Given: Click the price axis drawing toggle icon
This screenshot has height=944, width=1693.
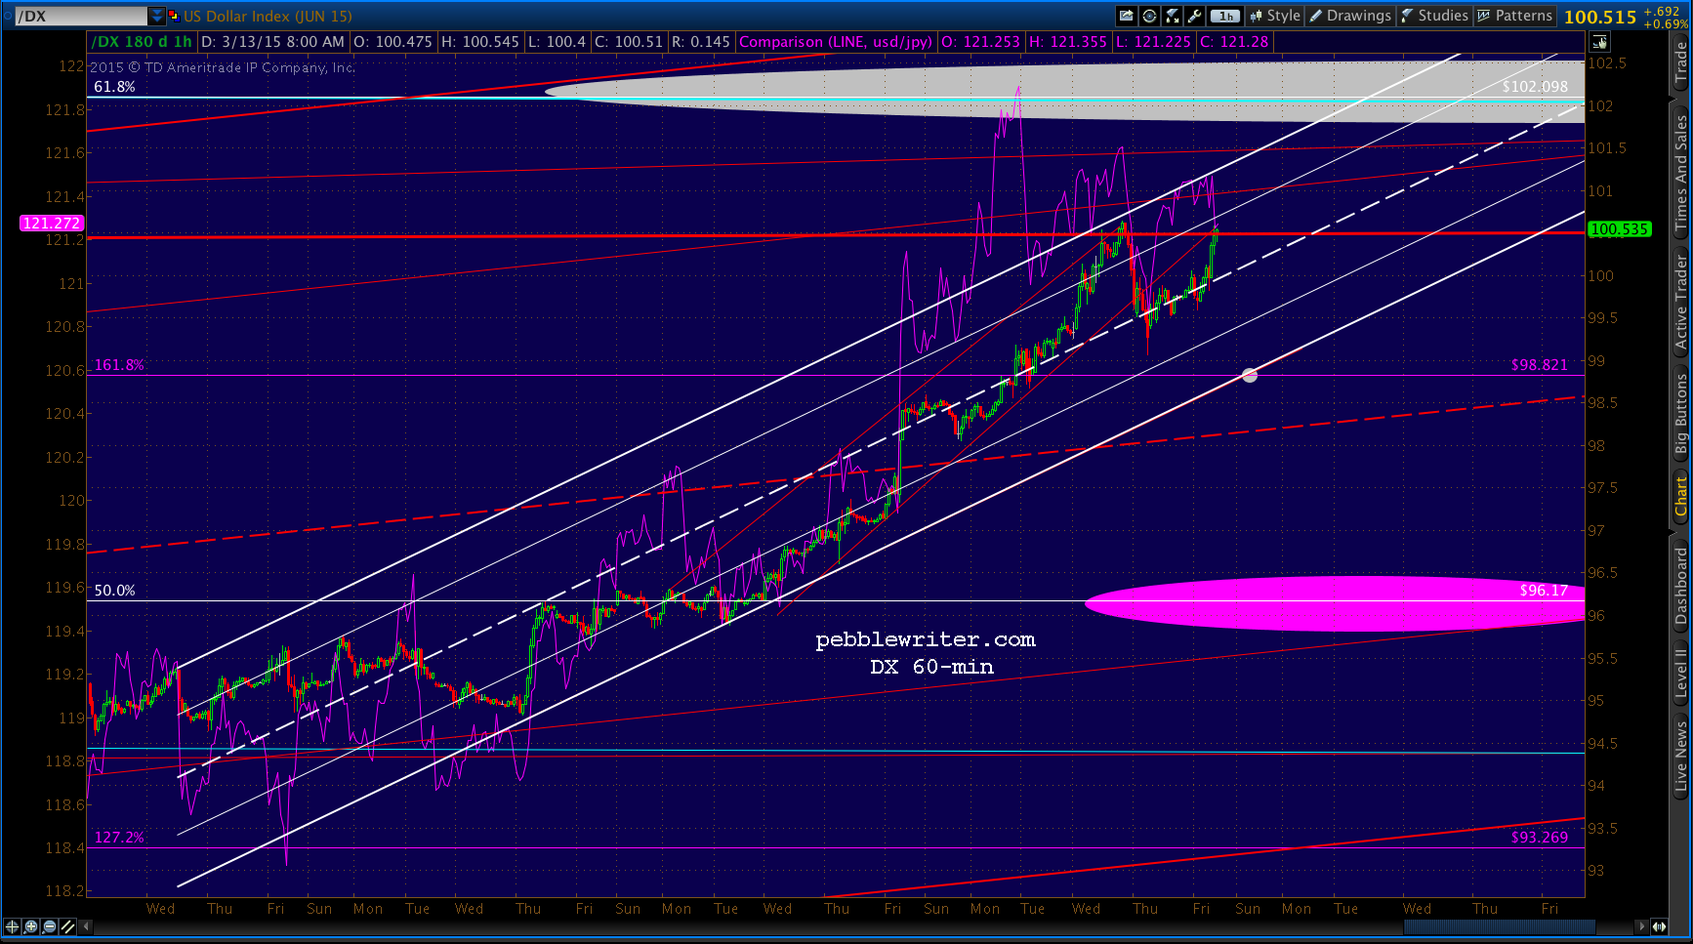Looking at the screenshot, I should [x=1599, y=42].
